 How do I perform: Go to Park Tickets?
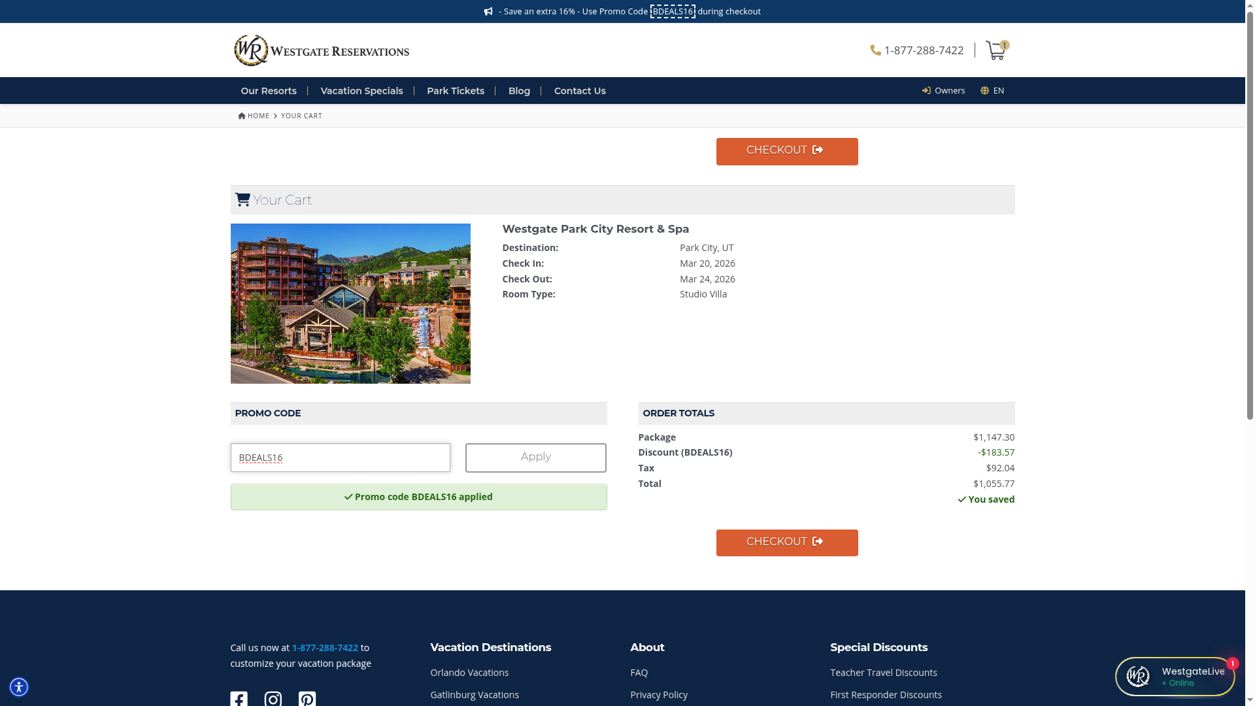pyautogui.click(x=455, y=91)
